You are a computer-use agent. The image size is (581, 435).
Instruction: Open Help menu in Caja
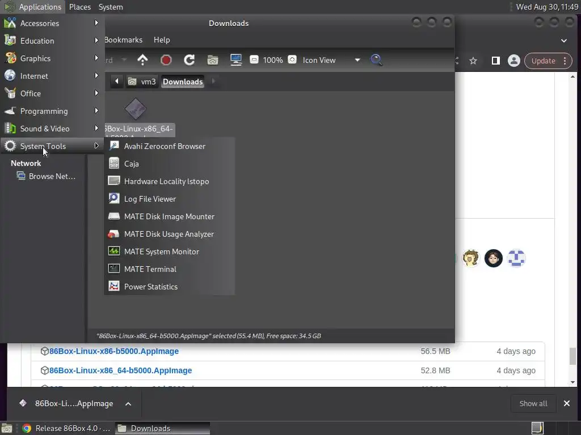pos(162,40)
